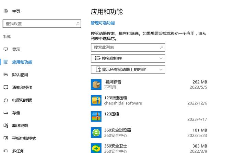This screenshot has height=153, width=247.
Task: Open the 默认应用 page
Action: pyautogui.click(x=20, y=75)
